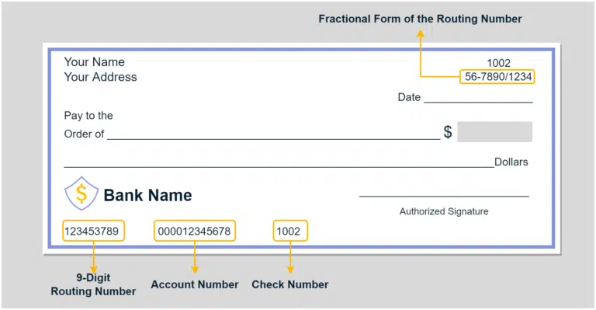The height and width of the screenshot is (310, 596).
Task: Click the Your Address text
Action: point(100,77)
